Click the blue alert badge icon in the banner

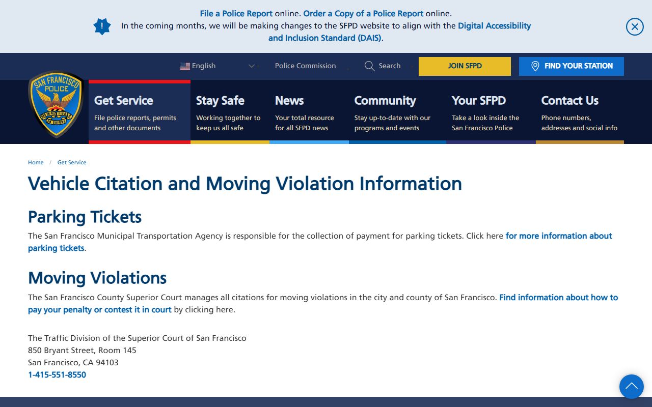tap(102, 26)
